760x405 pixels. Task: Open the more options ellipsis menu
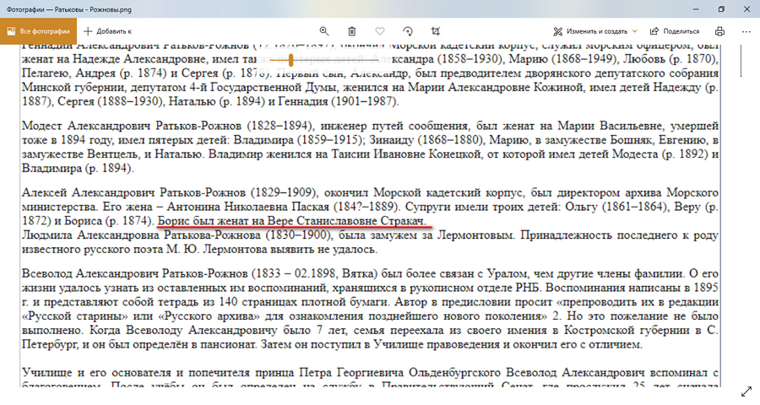pyautogui.click(x=746, y=31)
